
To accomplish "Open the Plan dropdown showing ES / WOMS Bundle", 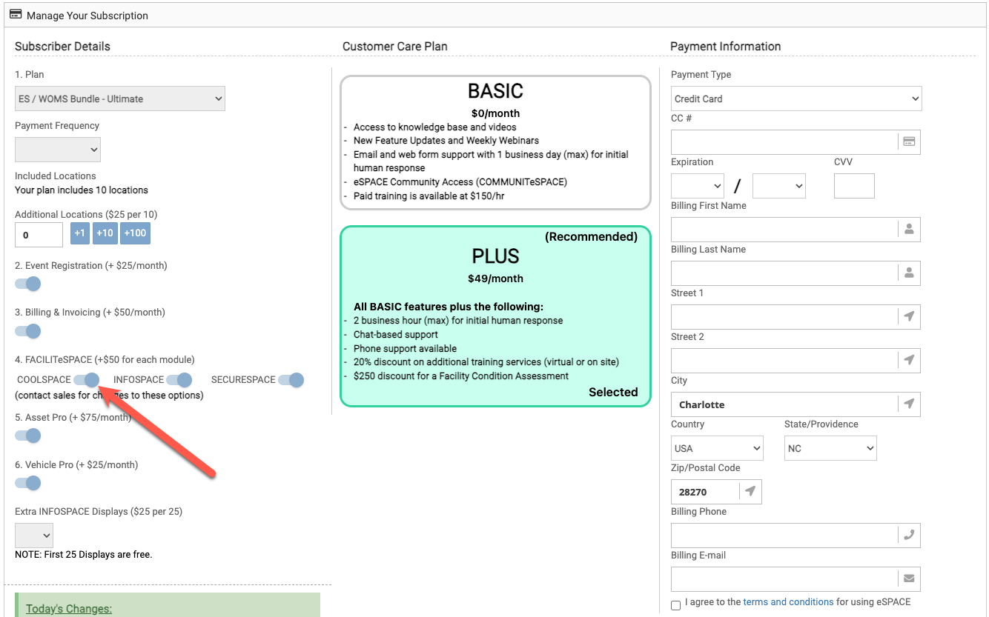I will pyautogui.click(x=120, y=99).
